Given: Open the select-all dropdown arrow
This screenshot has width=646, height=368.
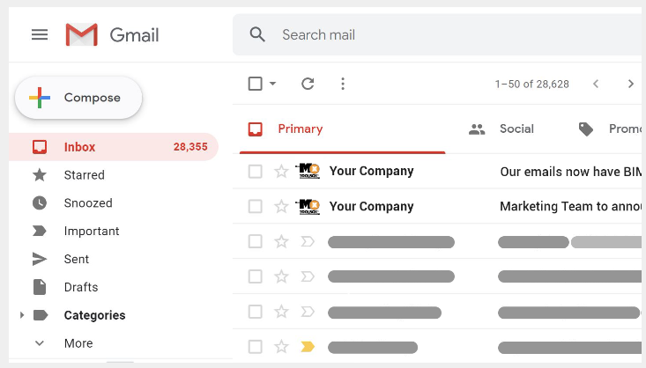Looking at the screenshot, I should click(x=272, y=84).
